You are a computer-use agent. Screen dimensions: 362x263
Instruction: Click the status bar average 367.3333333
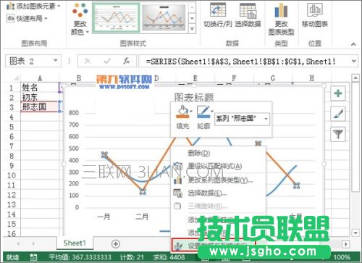pyautogui.click(x=80, y=257)
